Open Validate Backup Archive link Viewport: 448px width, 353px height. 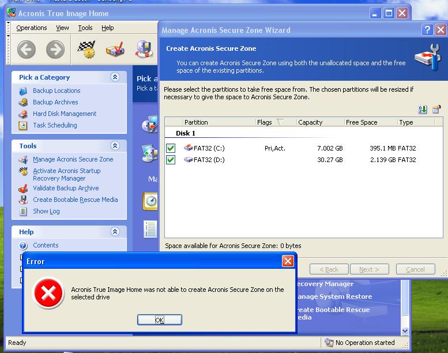[66, 188]
